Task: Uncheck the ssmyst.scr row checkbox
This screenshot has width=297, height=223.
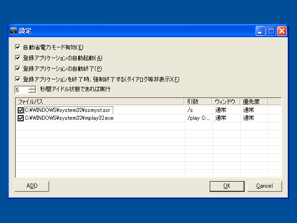Action: tap(20, 110)
